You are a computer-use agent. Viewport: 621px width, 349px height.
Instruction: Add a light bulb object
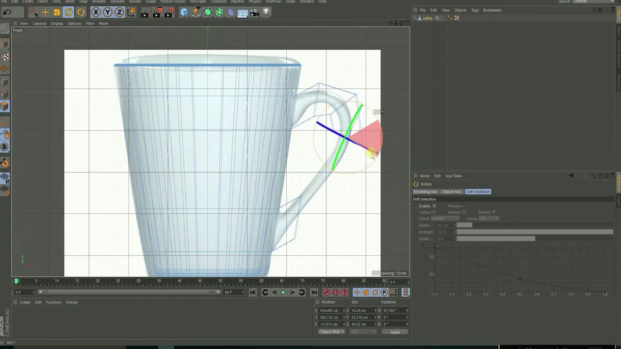coord(266,12)
